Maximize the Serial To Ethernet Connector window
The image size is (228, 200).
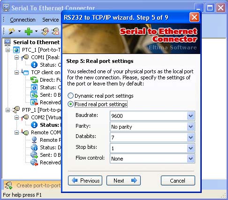click(210, 8)
